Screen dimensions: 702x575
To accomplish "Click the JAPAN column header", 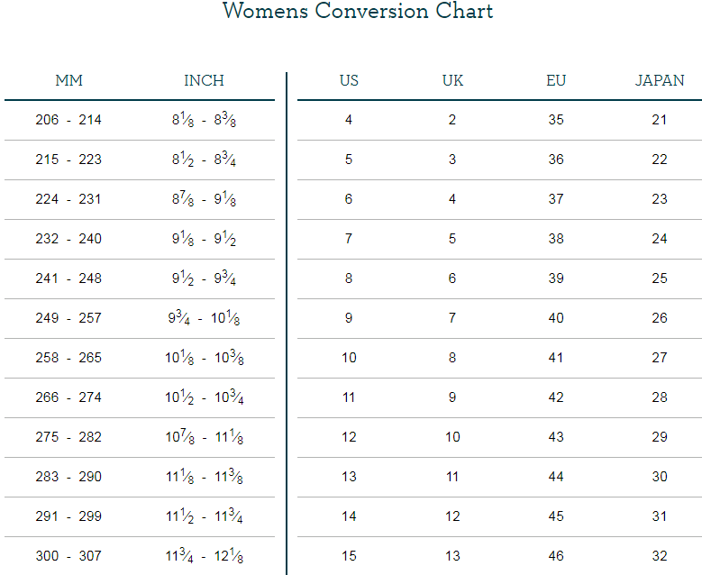I will point(660,80).
